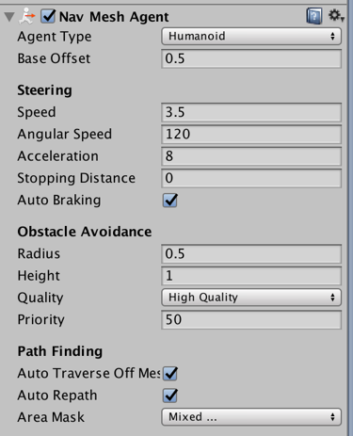
Task: Click the Radius field under Obstacle Avoidance
Action: click(251, 253)
